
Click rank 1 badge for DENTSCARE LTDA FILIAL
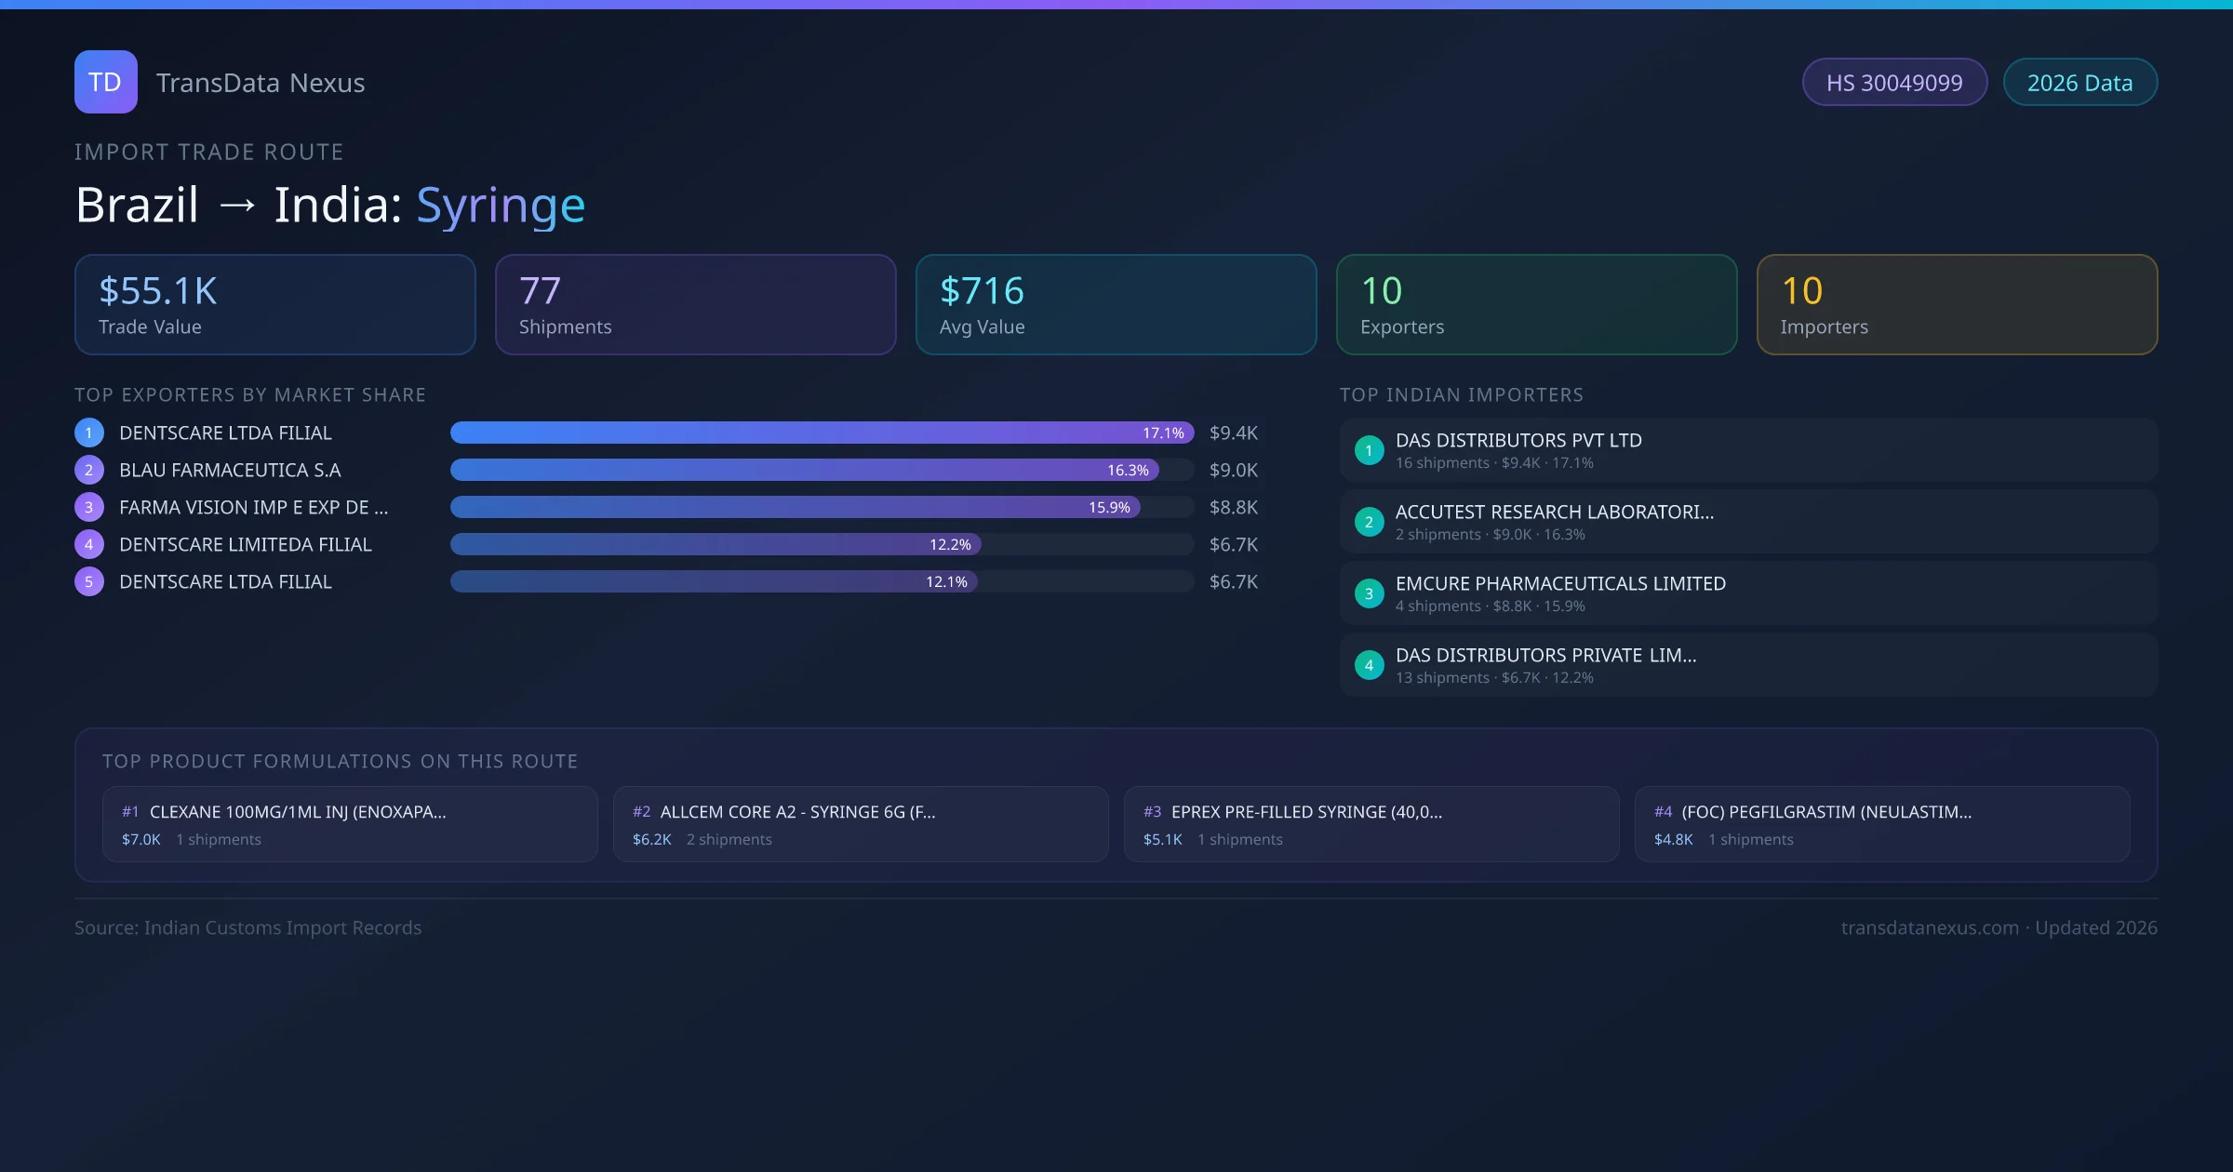coord(89,433)
